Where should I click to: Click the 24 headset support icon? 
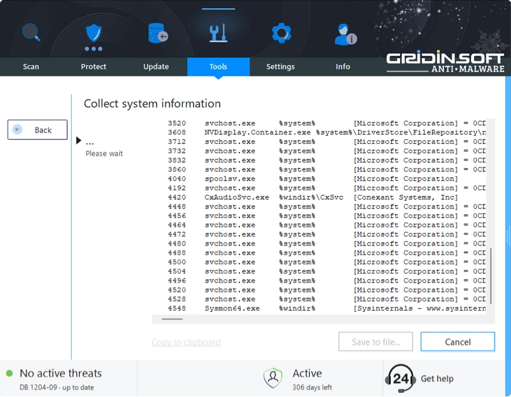click(400, 378)
